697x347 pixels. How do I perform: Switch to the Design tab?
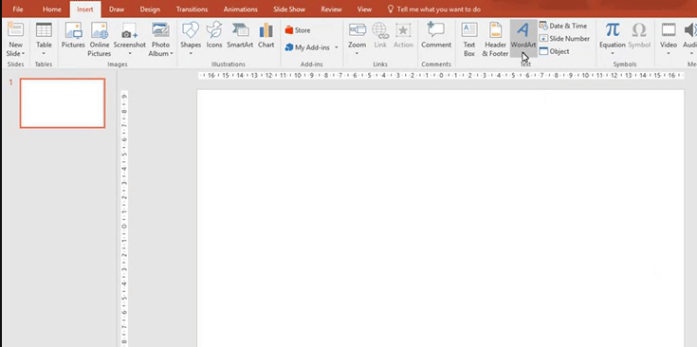(x=150, y=9)
